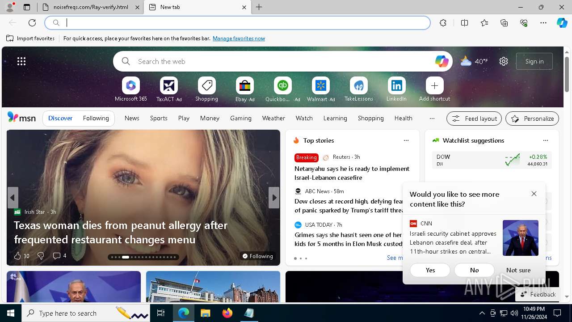
Task: Open the profile avatar icon
Action: (10, 7)
